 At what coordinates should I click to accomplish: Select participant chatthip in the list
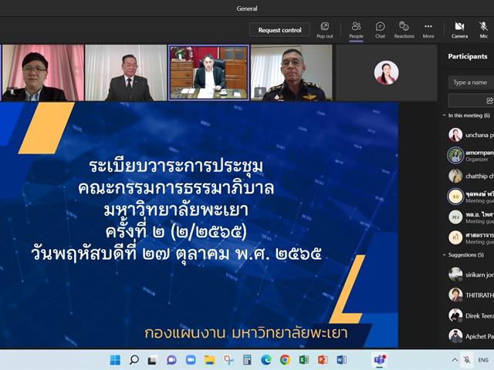pyautogui.click(x=470, y=176)
